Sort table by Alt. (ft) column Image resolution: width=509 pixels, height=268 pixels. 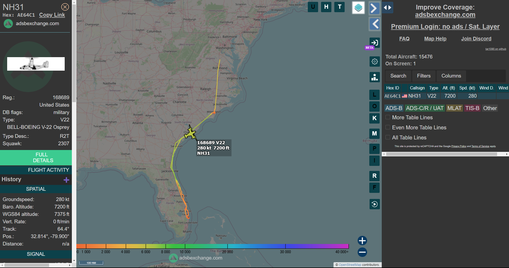449,88
